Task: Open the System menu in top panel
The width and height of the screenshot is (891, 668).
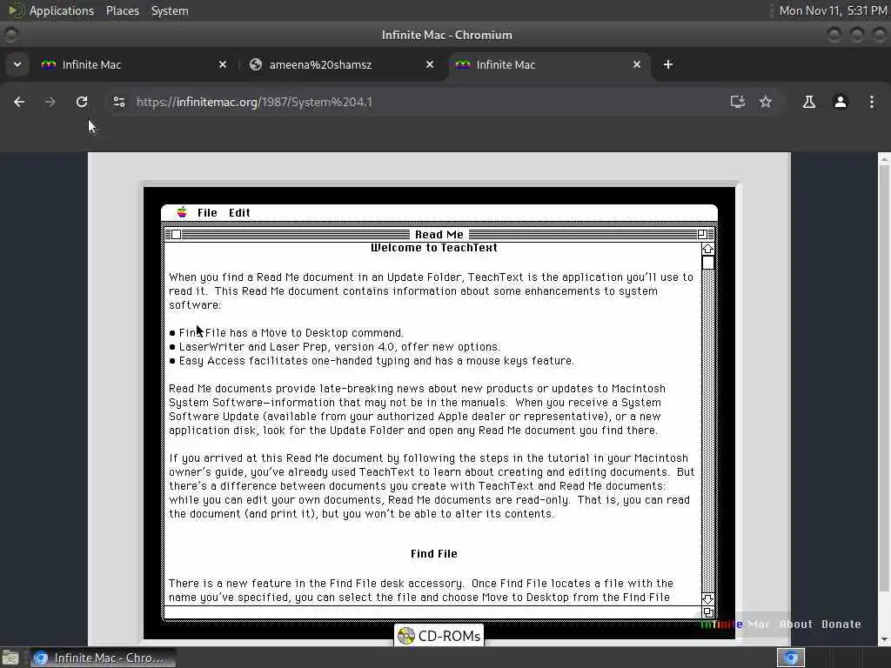Action: pos(170,10)
